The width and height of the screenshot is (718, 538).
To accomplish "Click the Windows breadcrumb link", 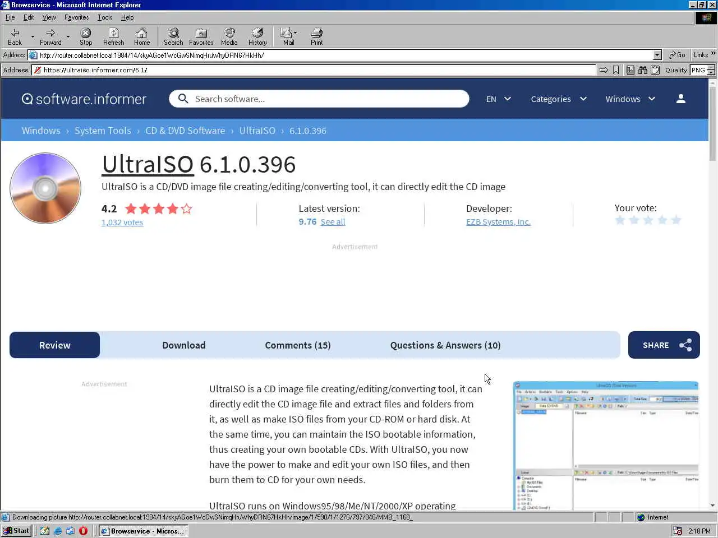I will click(41, 131).
